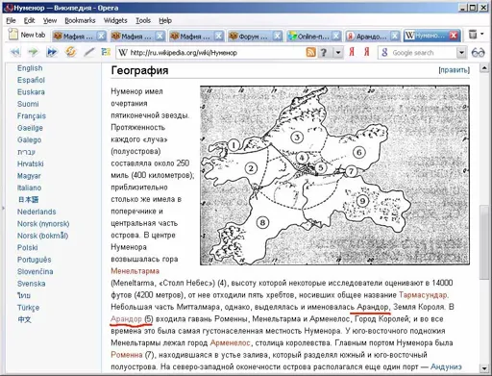Click the fast forward double-arrow icon
The width and height of the screenshot is (492, 376).
click(52, 52)
